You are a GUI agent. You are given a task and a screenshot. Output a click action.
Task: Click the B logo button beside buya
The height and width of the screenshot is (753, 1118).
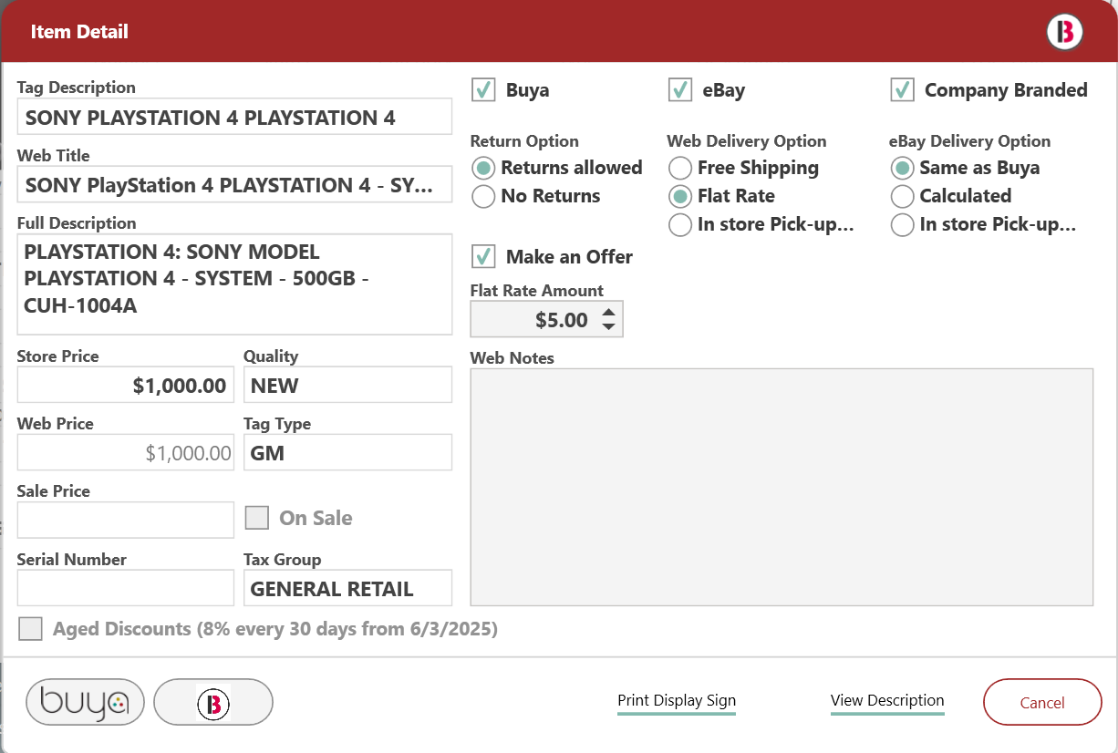(213, 702)
